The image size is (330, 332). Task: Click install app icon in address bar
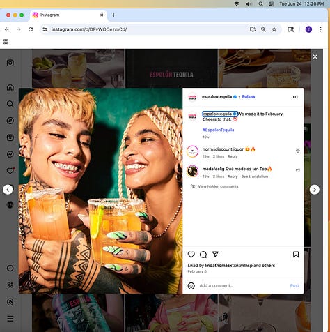coord(253,29)
